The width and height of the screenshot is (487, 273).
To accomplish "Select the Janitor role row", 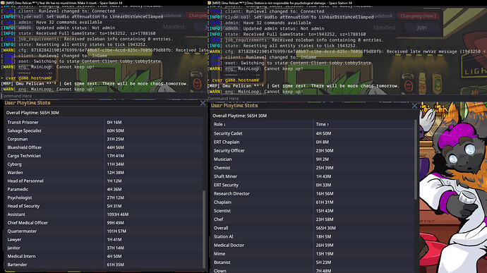I will (104, 248).
